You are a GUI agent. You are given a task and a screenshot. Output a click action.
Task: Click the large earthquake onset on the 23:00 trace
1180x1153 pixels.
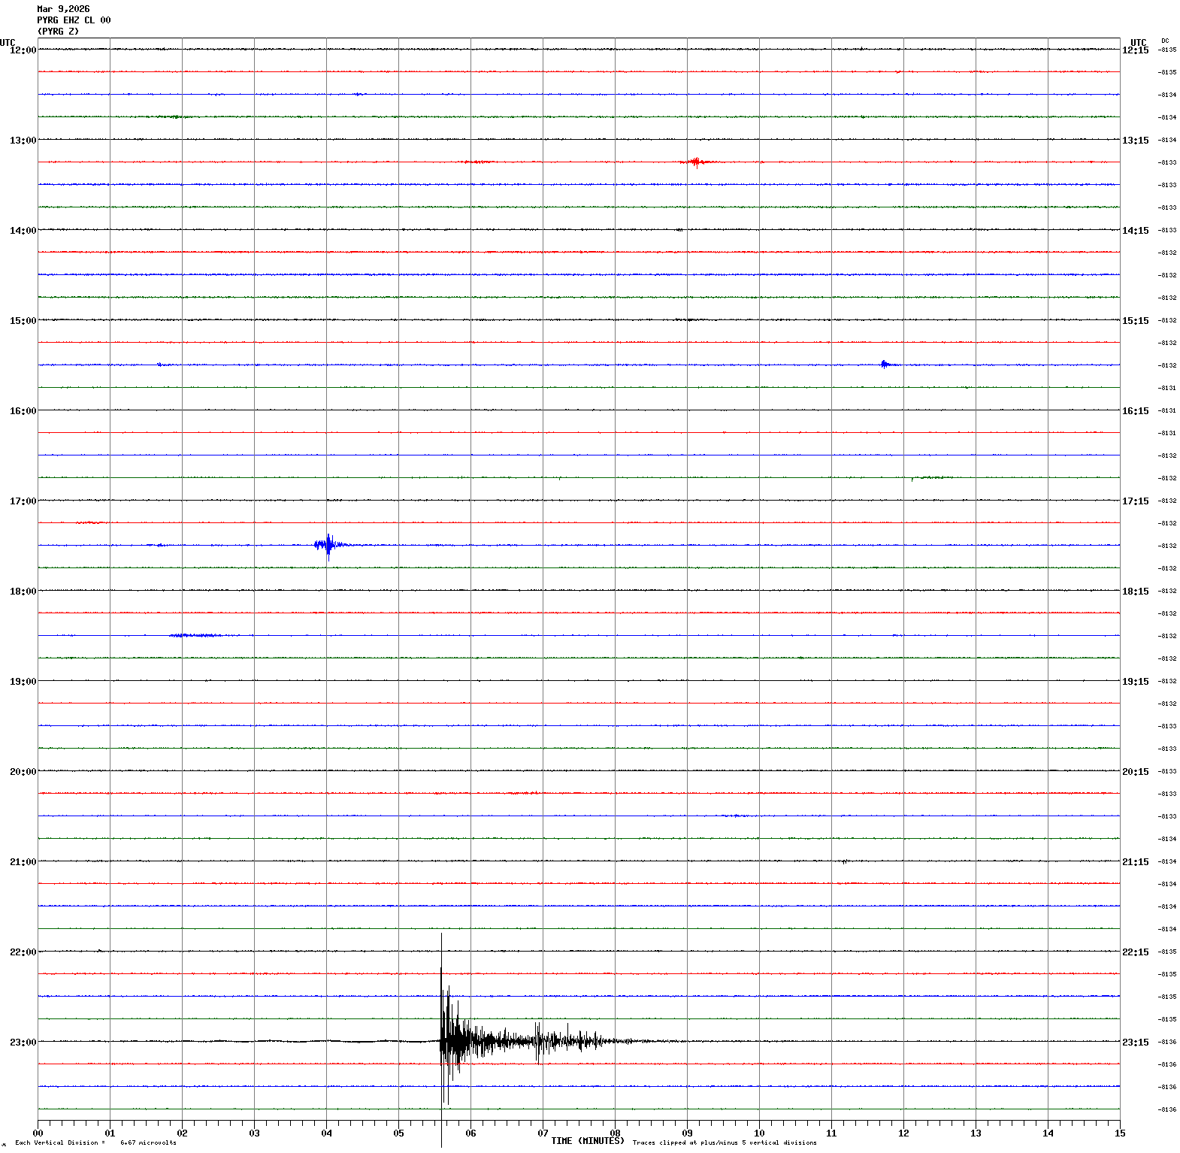(443, 1041)
